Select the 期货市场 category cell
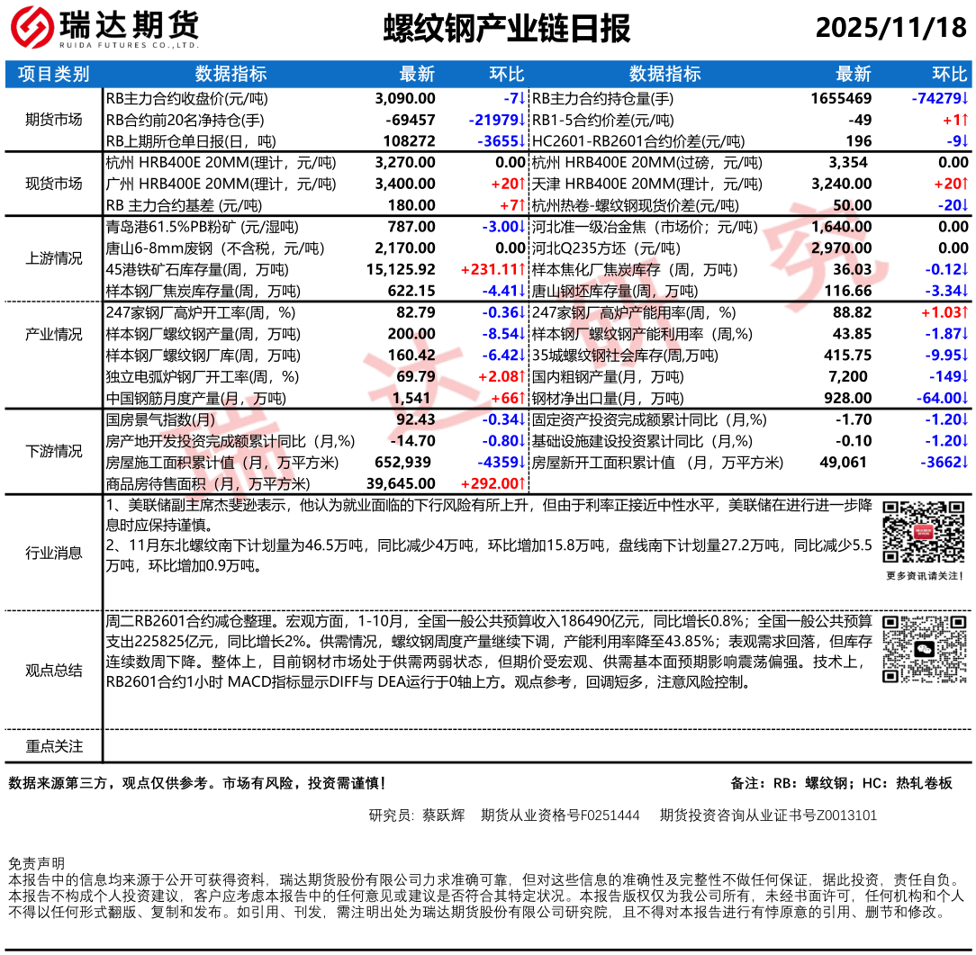Viewport: 976px width, 955px height. (54, 121)
